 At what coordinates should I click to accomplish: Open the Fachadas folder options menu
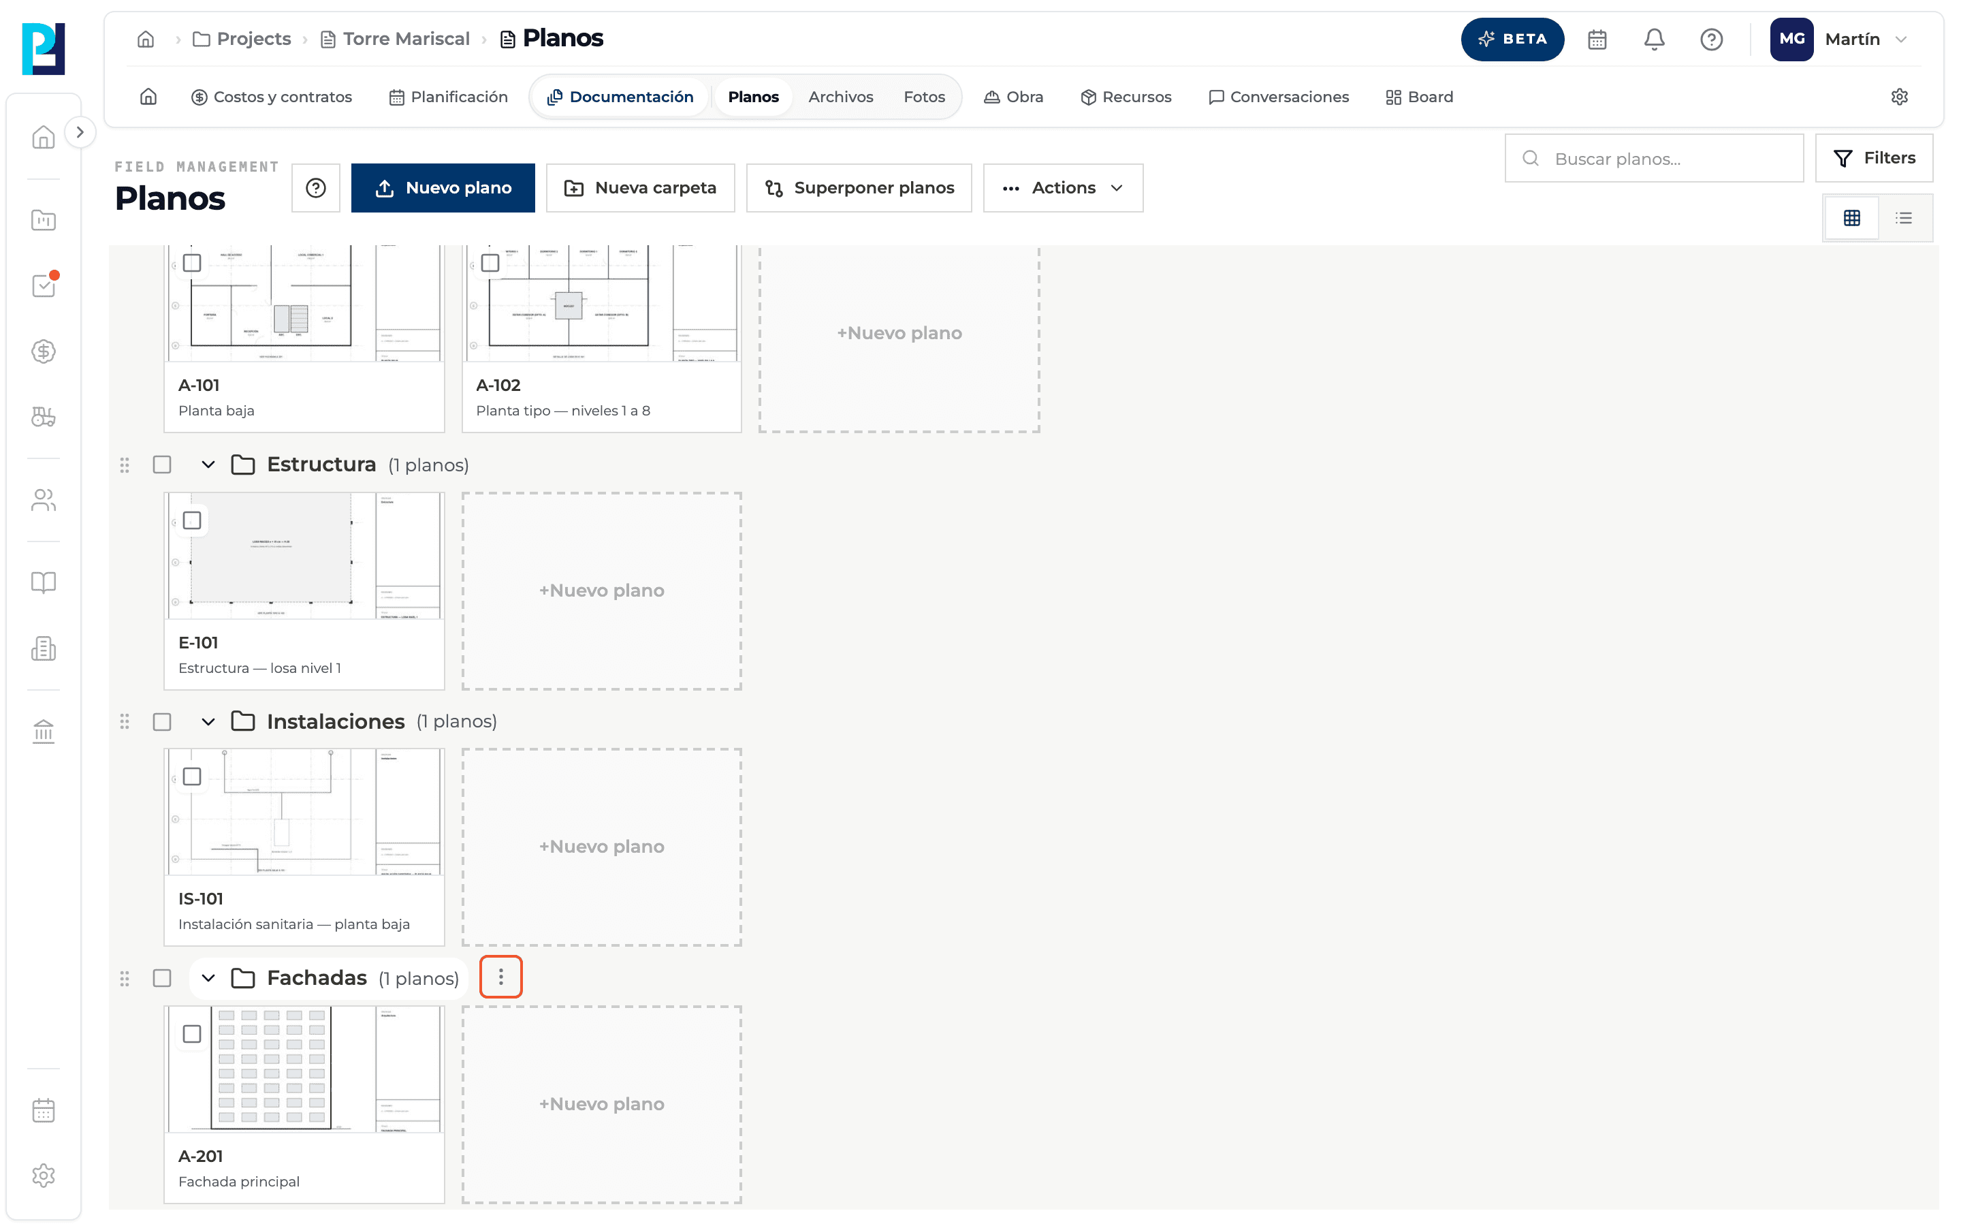tap(500, 976)
